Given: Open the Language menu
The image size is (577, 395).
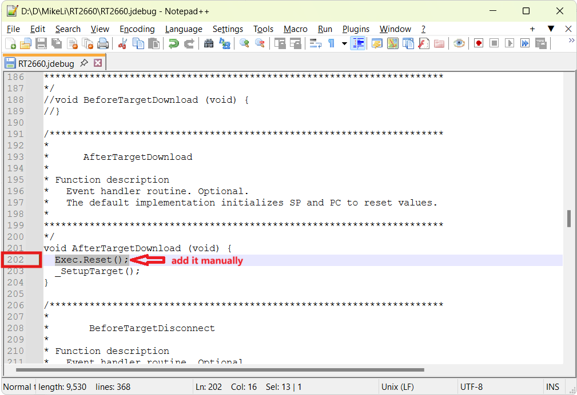Looking at the screenshot, I should 184,29.
